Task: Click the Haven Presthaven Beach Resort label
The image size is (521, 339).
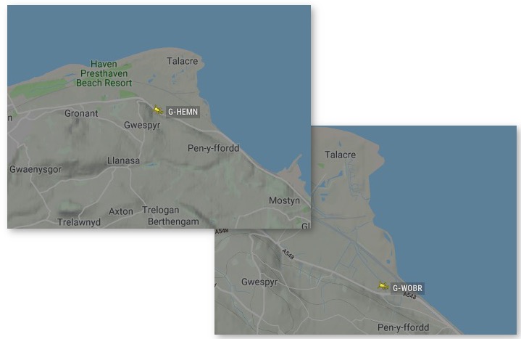Action: pos(104,73)
